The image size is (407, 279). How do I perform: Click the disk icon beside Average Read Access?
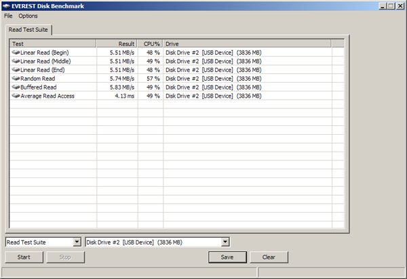(16, 96)
